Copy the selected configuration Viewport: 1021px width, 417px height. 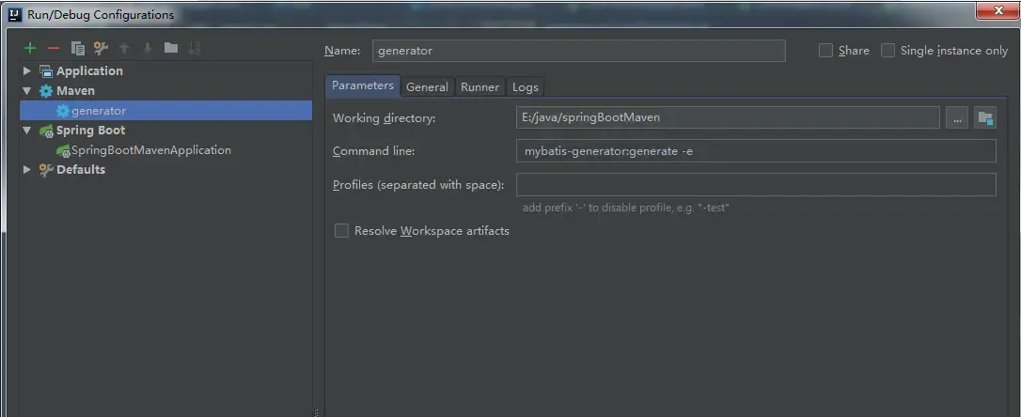tap(77, 48)
